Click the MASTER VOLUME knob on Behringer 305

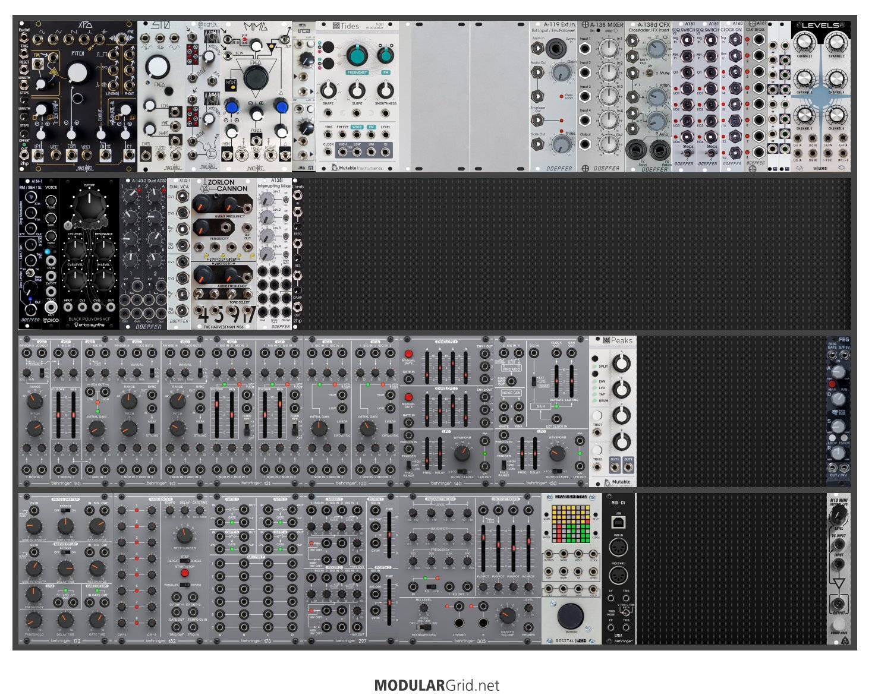pyautogui.click(x=507, y=615)
